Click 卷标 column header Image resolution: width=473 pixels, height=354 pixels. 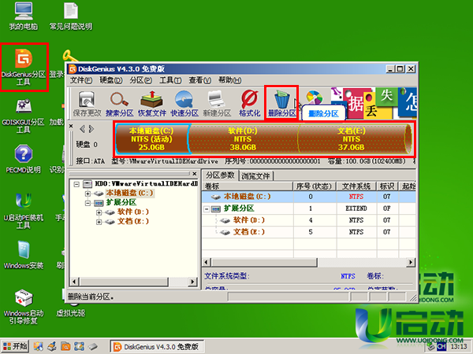click(x=248, y=186)
